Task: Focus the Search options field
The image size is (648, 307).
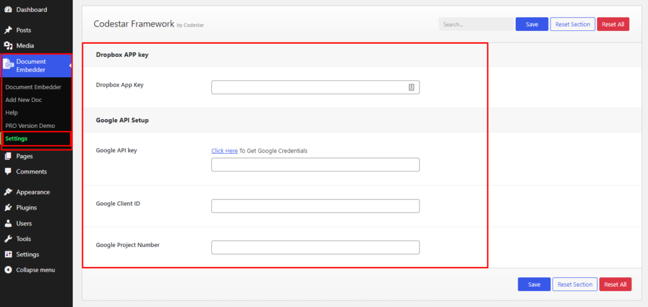Action: [x=476, y=25]
